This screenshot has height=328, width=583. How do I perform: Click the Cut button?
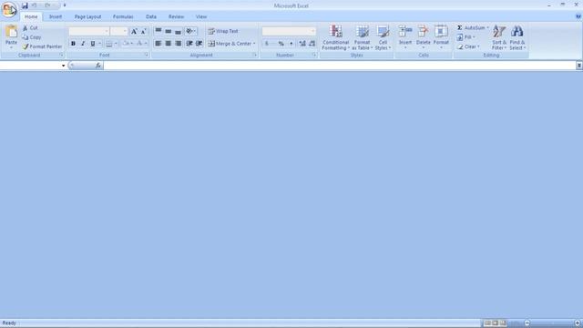(x=30, y=28)
